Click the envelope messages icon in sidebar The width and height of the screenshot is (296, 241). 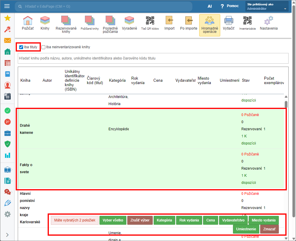click(x=7, y=41)
